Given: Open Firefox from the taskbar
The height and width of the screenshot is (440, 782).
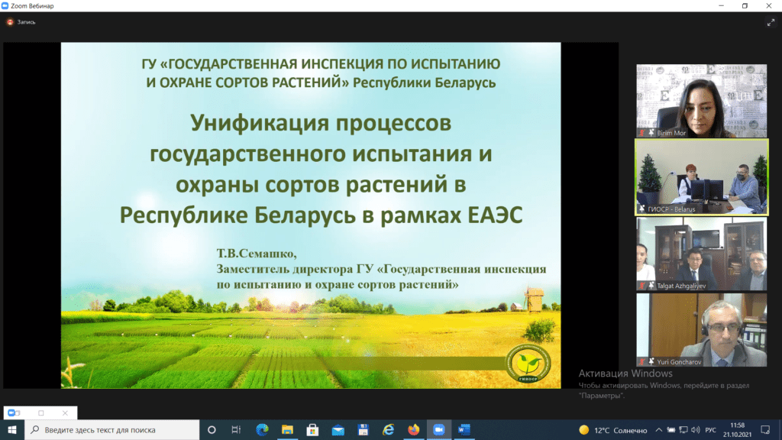Looking at the screenshot, I should point(413,429).
